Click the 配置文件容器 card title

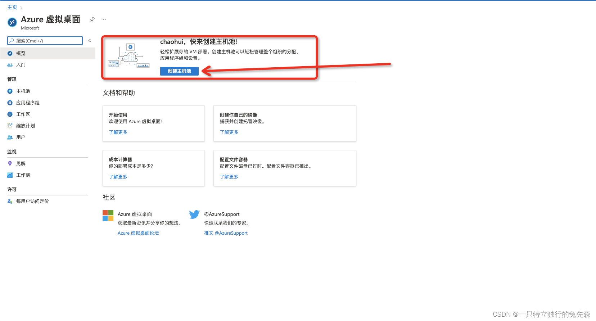[x=234, y=159]
